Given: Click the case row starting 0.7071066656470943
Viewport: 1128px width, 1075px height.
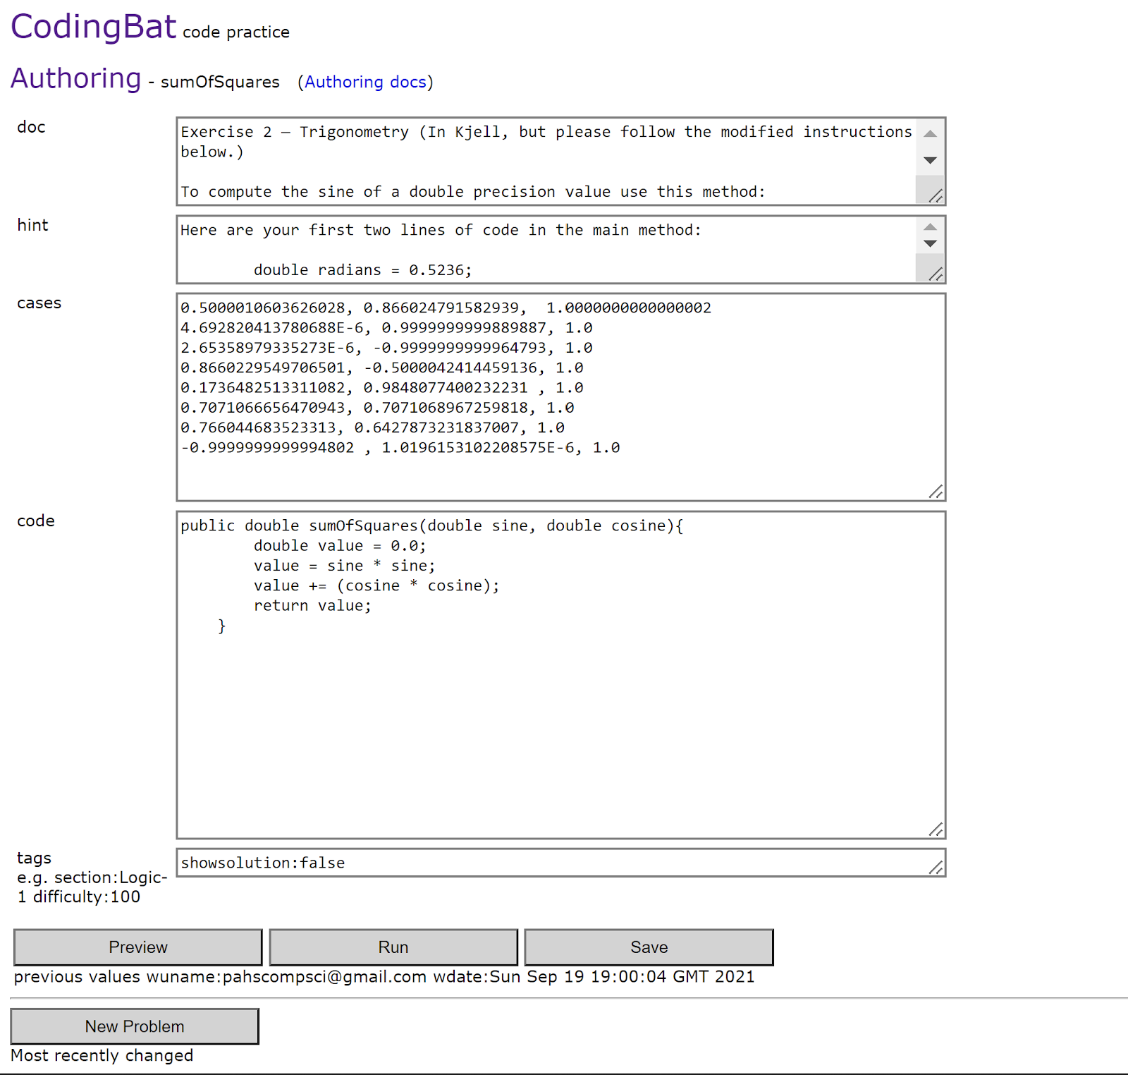Looking at the screenshot, I should (x=377, y=408).
